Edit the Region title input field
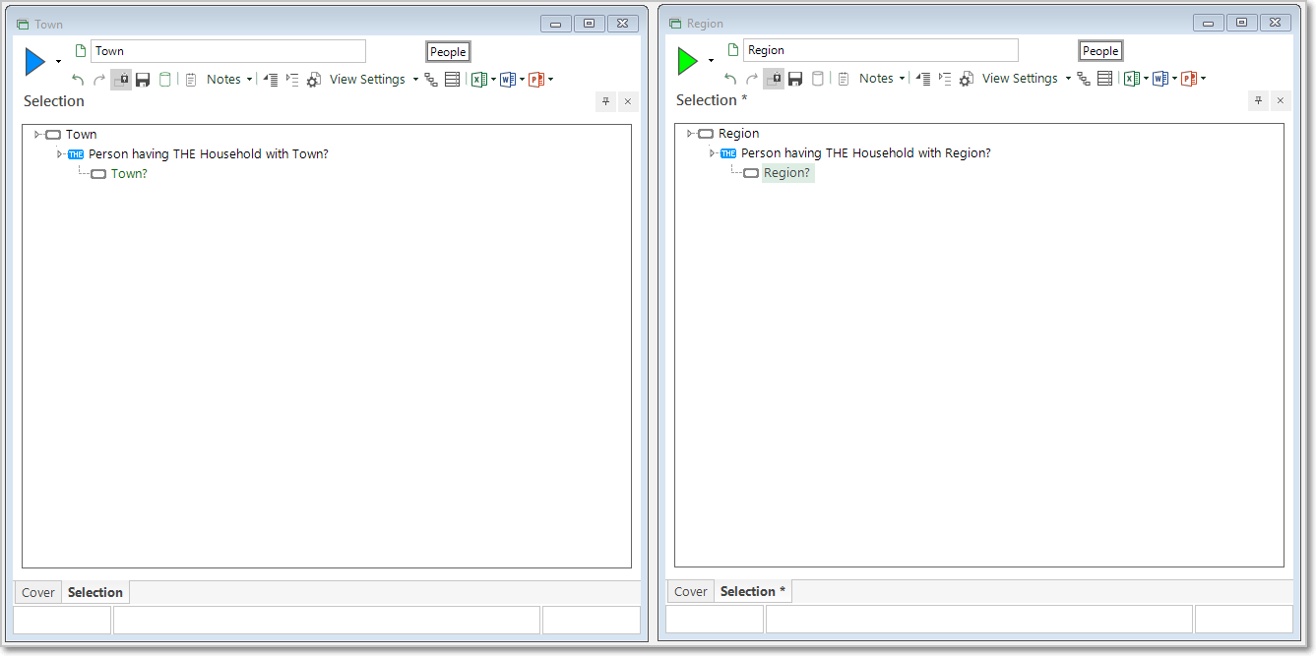Viewport: 1316px width, 656px height. pyautogui.click(x=881, y=50)
